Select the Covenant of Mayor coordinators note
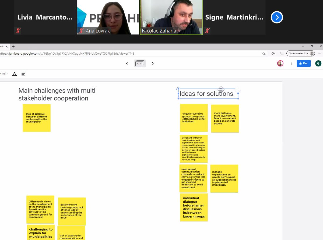Screen dimensions: 323x240 (194, 149)
